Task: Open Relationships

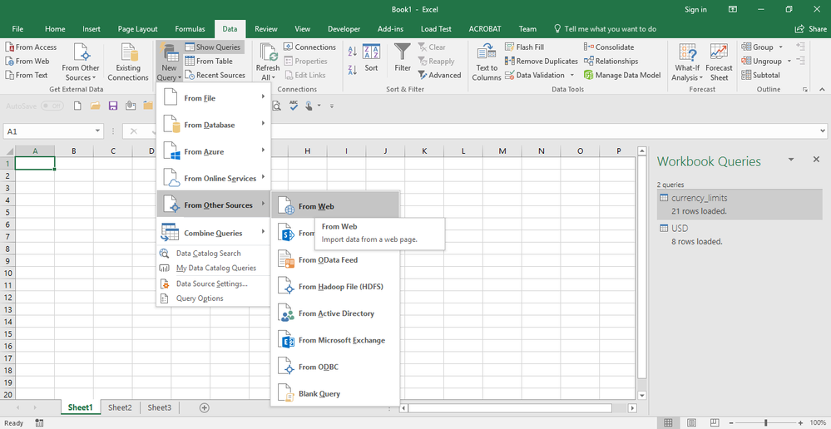Action: click(611, 61)
